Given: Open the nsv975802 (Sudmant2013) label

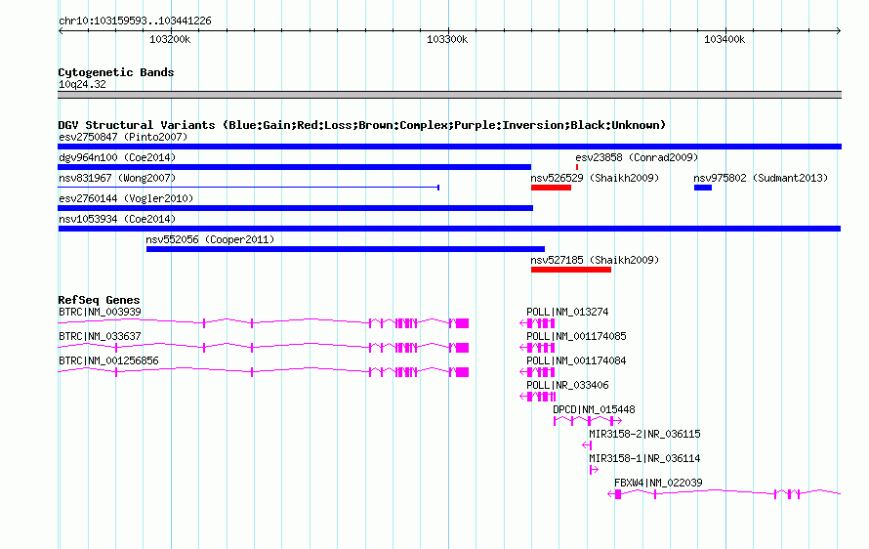Looking at the screenshot, I should click(x=761, y=178).
